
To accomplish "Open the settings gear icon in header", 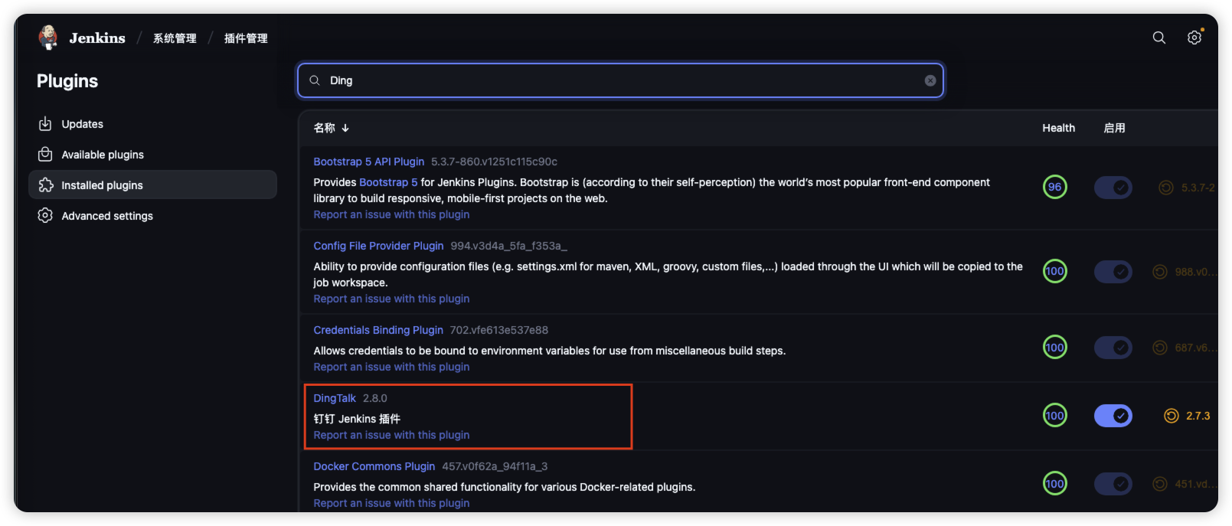I will 1194,38.
